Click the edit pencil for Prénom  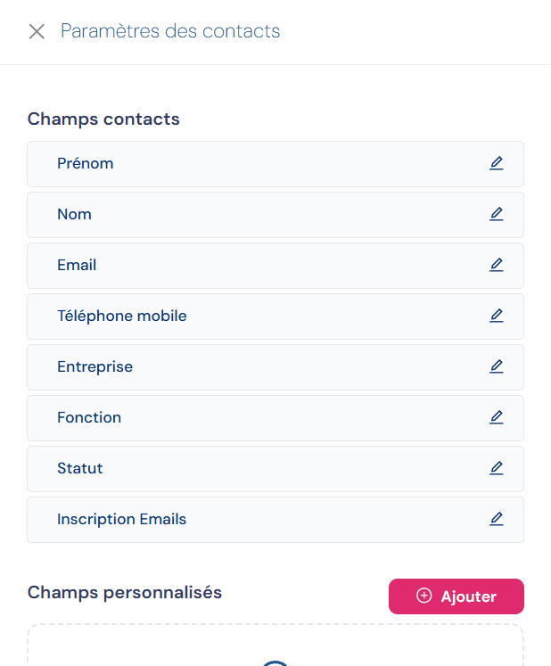(497, 164)
